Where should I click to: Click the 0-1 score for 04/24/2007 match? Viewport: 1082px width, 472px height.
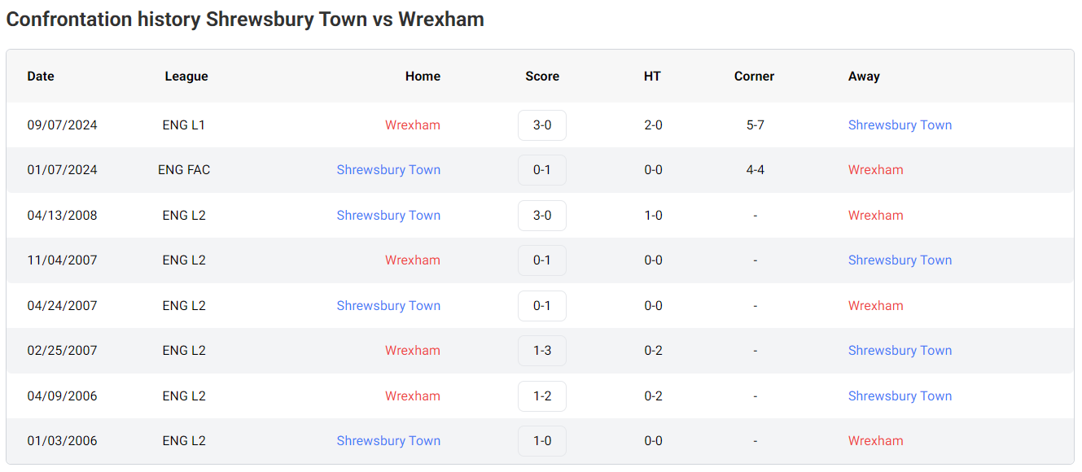pyautogui.click(x=541, y=306)
